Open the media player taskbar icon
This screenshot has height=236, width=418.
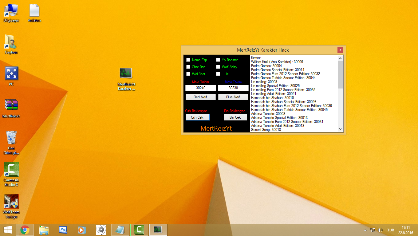click(82, 230)
